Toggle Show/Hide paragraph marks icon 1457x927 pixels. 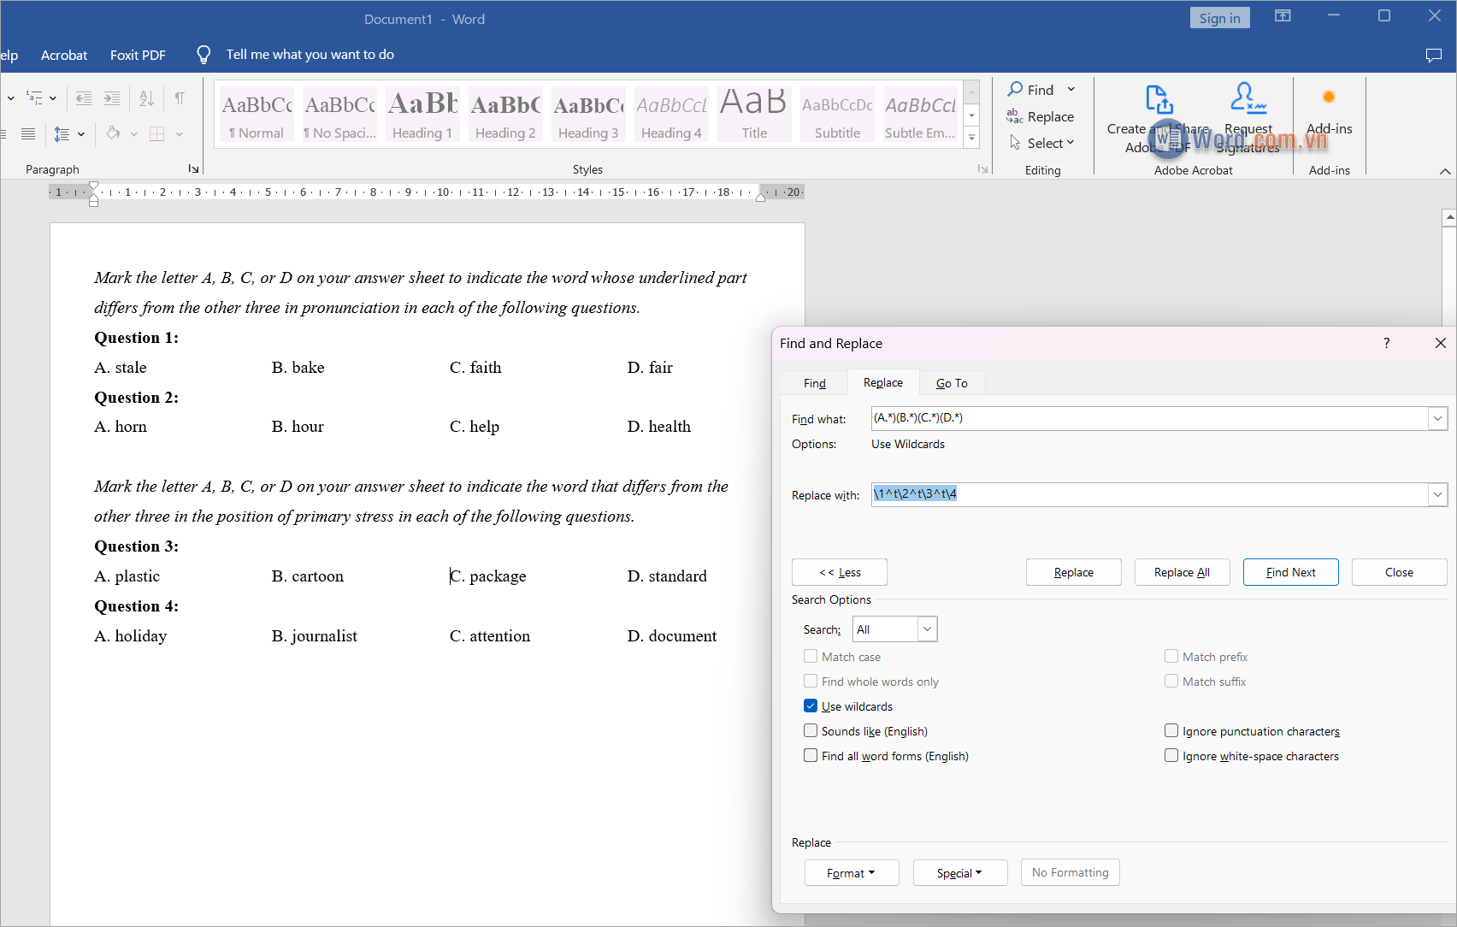tap(180, 98)
